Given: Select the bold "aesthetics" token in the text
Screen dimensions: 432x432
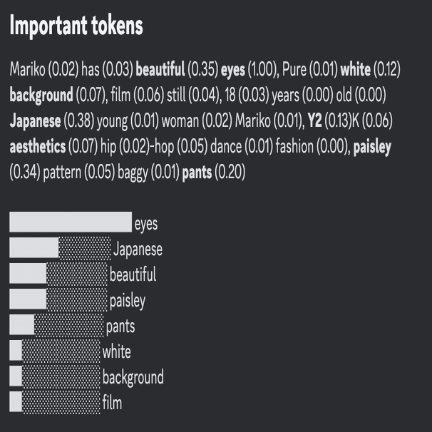Looking at the screenshot, I should pyautogui.click(x=38, y=146).
